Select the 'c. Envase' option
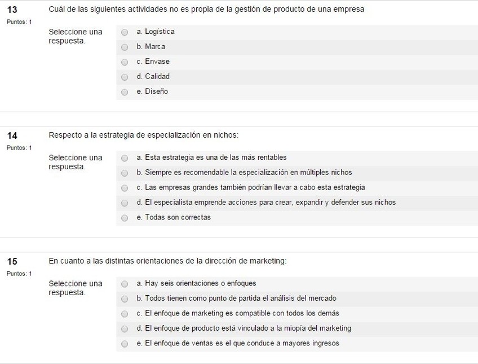Viewport: 478px width, 364px height. tap(125, 62)
